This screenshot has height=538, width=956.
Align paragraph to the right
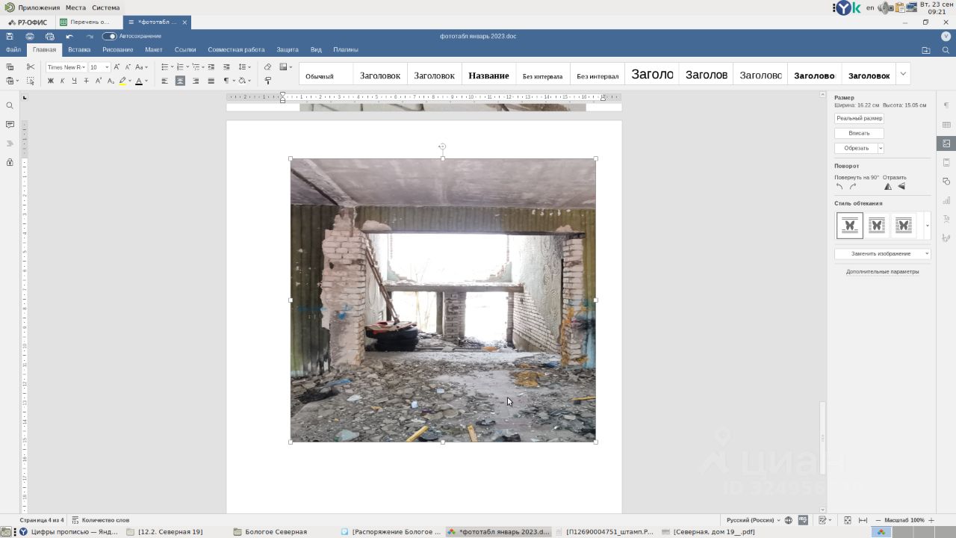[196, 81]
